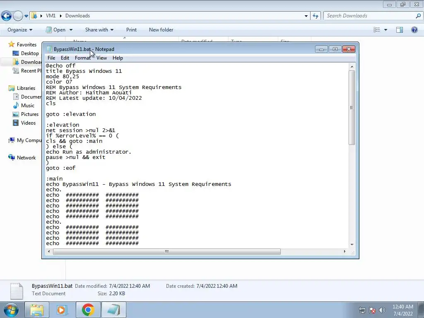Open the Share with dropdown

pyautogui.click(x=99, y=30)
